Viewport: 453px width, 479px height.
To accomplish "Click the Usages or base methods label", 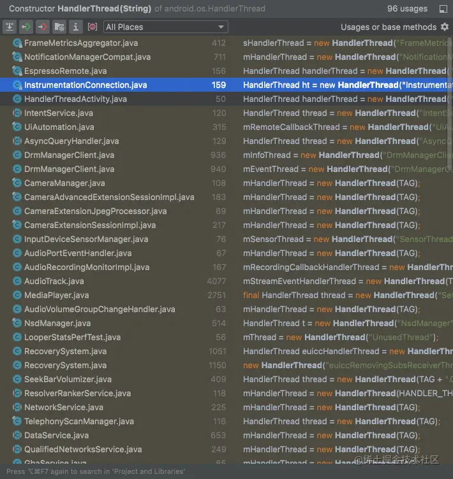I will (389, 27).
